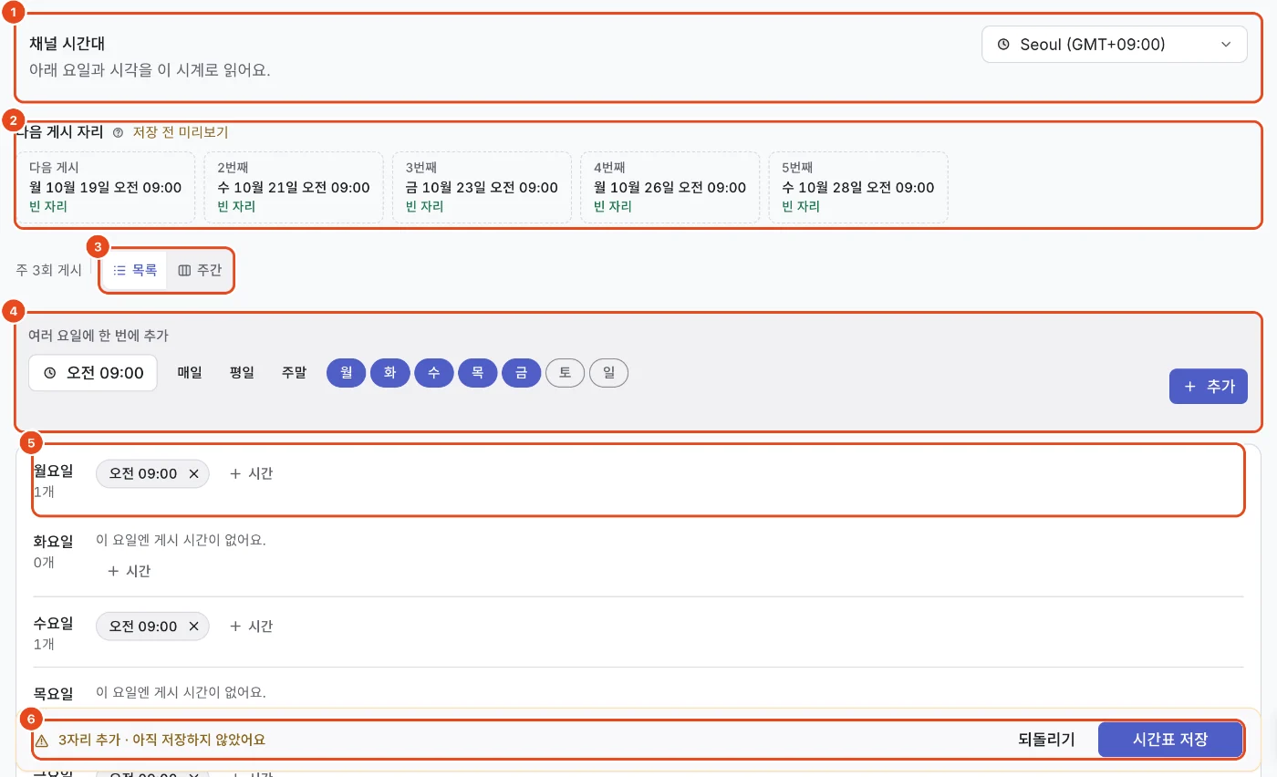
Task: Click the warning icon in the unsaved banner
Action: coord(41,741)
